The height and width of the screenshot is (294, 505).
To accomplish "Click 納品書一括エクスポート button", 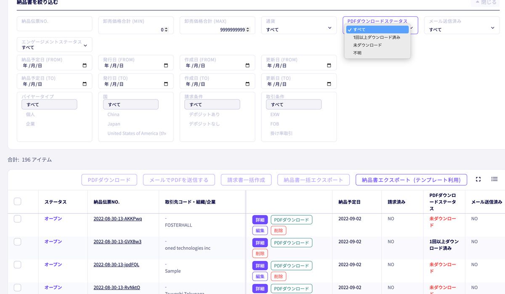I will click(314, 180).
